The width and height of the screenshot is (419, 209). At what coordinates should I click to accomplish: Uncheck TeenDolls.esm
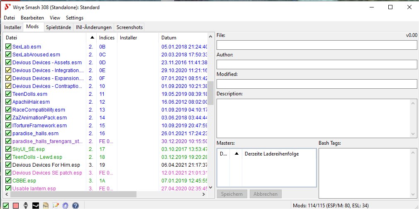(8, 94)
